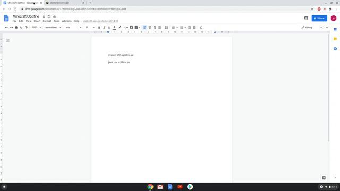Click the Explore button at bottom right

[324, 178]
